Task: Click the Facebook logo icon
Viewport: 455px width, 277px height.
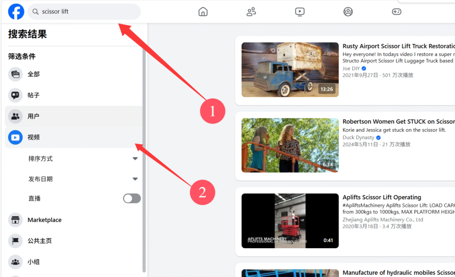Action: 16,12
